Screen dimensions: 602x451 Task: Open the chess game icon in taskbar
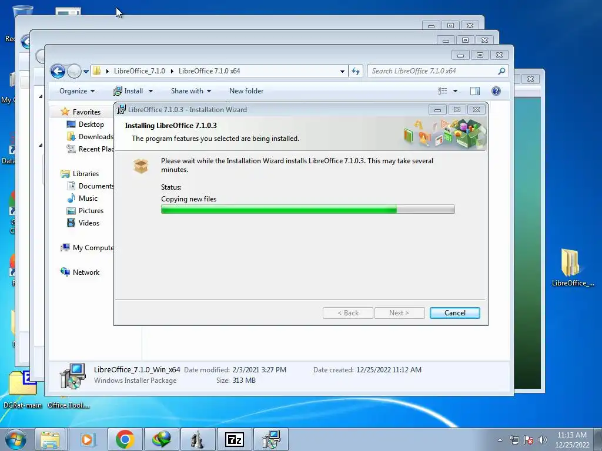(198, 439)
